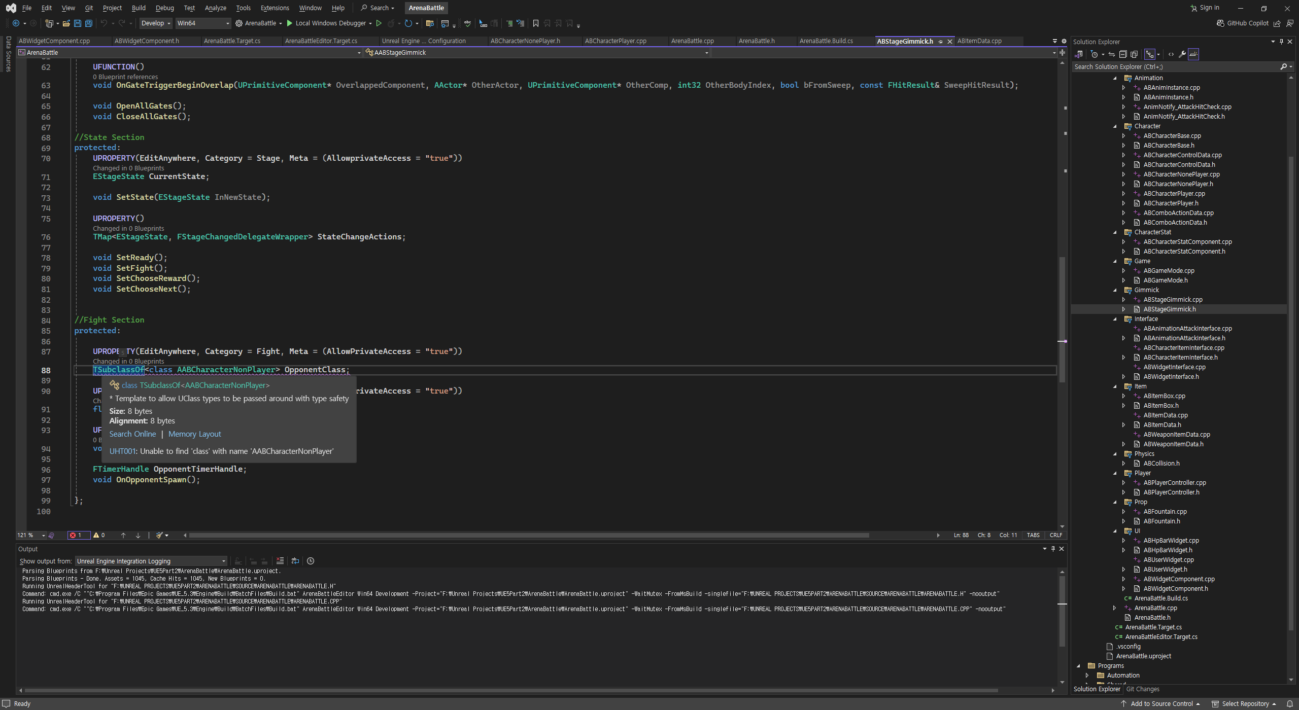Click the Solution Explorer vertical scrollbar thumb
This screenshot has height=710, width=1299.
coord(1291,393)
